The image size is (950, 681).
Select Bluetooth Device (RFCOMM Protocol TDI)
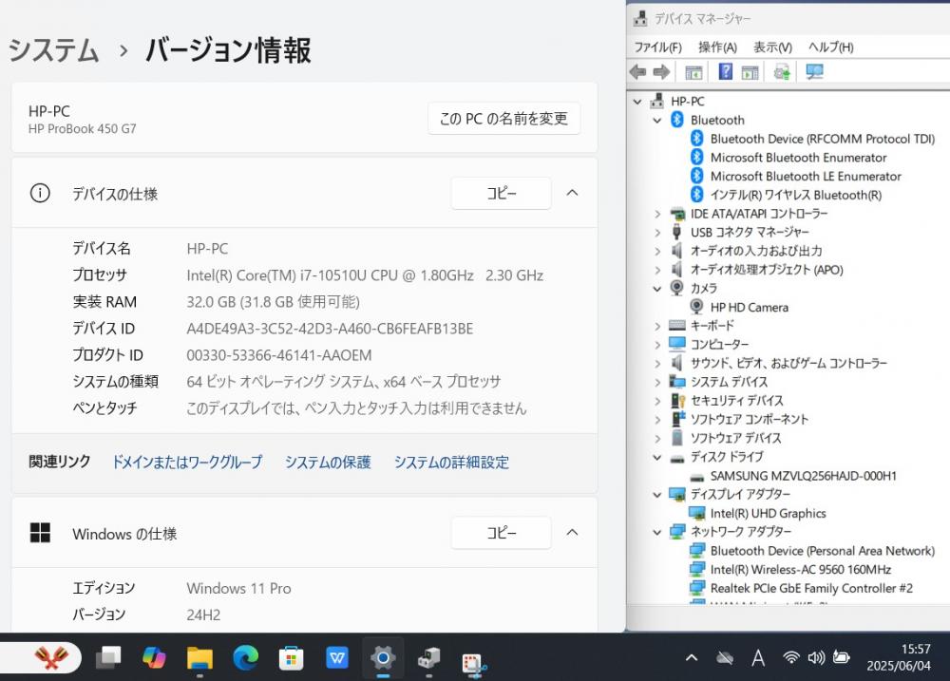click(x=822, y=139)
